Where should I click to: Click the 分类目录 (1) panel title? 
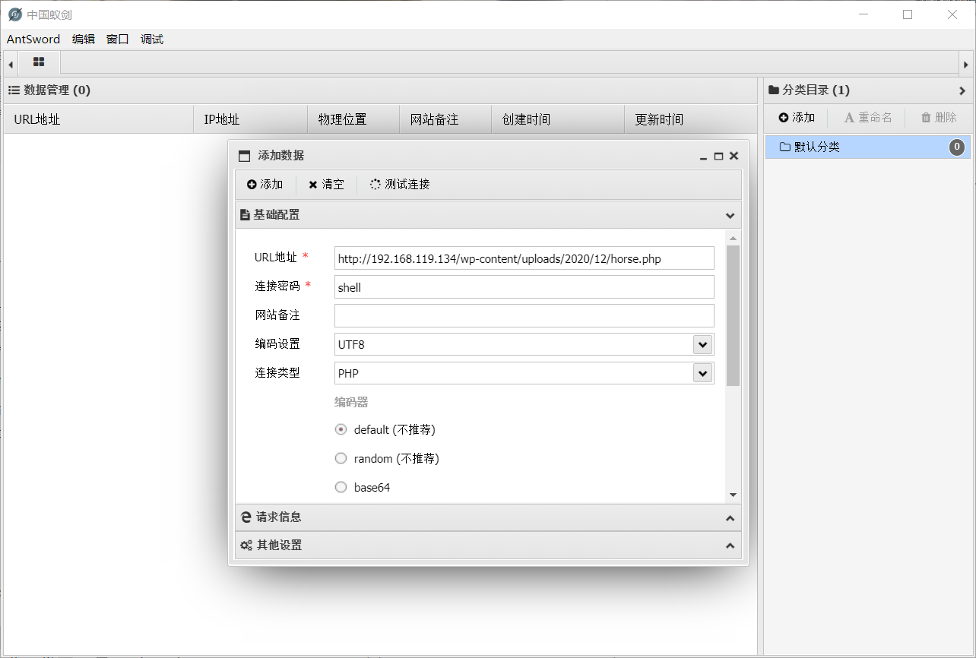tap(816, 90)
